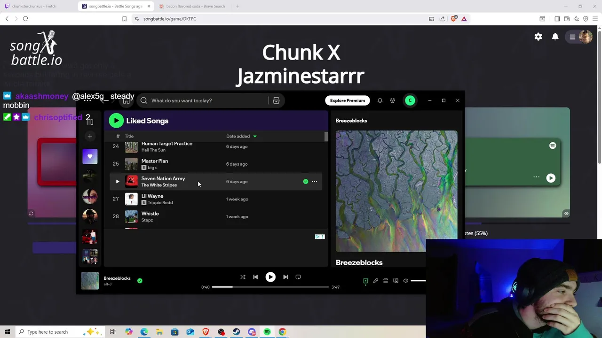Click Spotify search field 'What do you want to play?'
The width and height of the screenshot is (602, 338).
point(202,100)
